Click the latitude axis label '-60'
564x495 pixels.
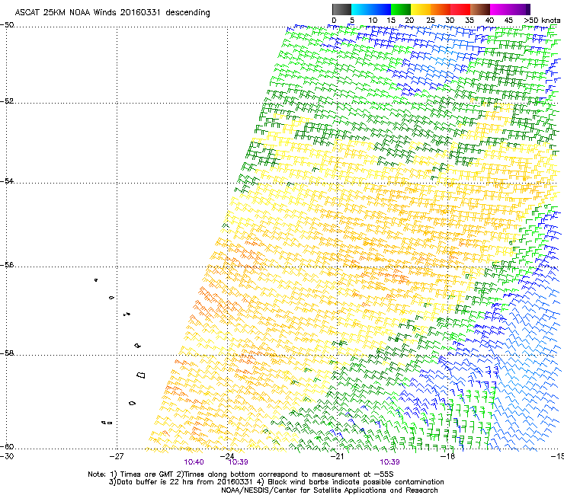[7, 446]
